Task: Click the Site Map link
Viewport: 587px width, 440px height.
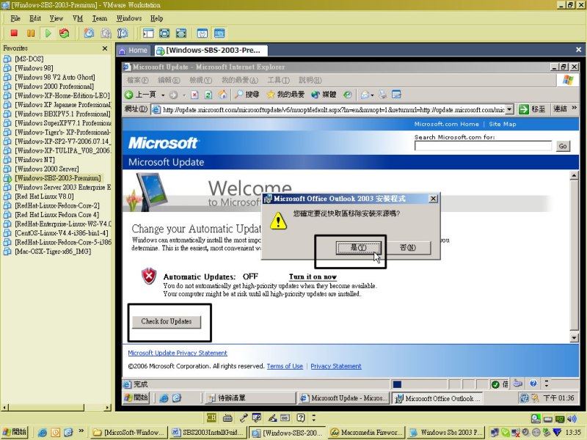Action: [503, 124]
